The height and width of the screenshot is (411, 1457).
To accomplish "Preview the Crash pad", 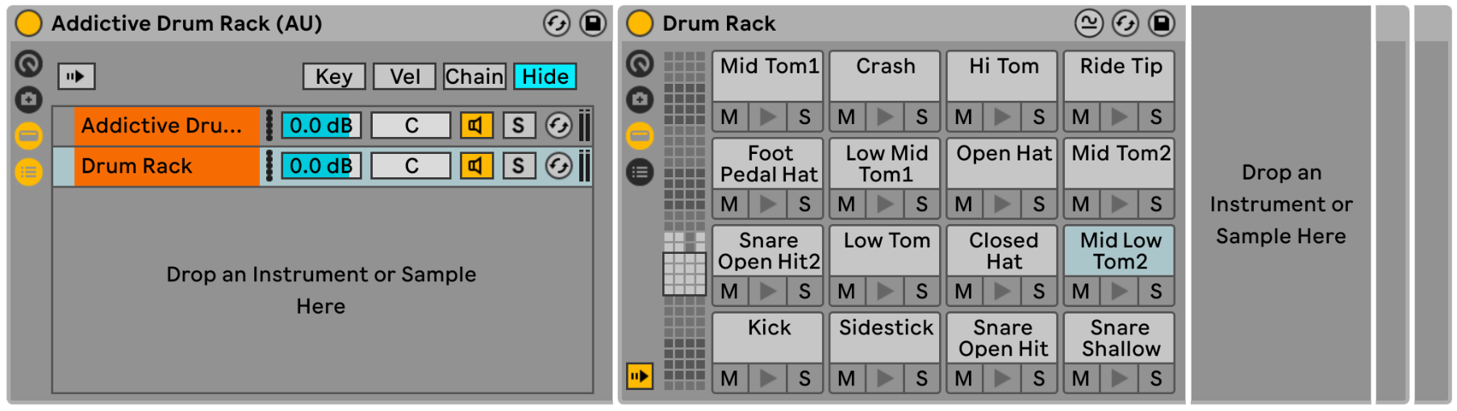I will click(885, 117).
